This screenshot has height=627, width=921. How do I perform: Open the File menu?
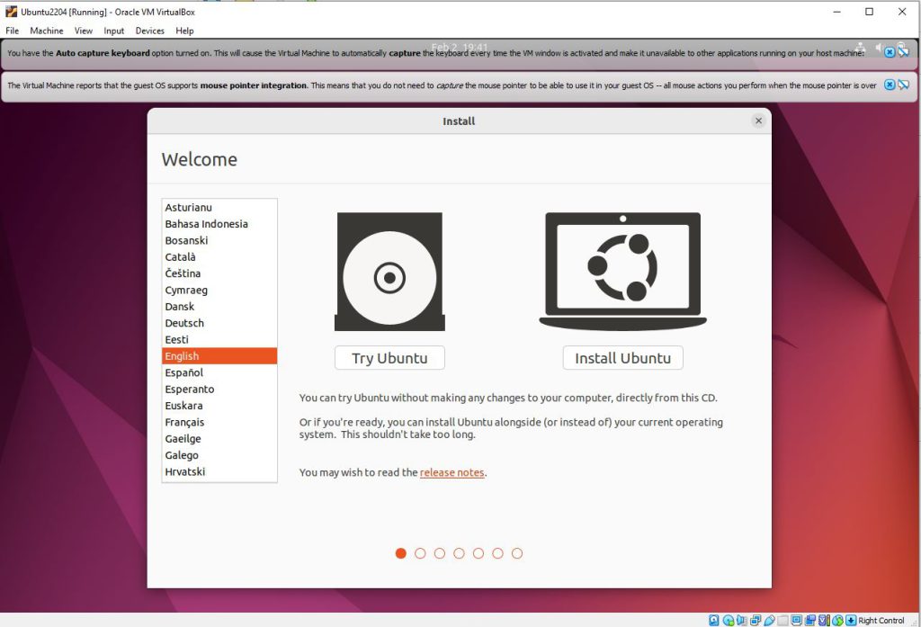coord(13,31)
